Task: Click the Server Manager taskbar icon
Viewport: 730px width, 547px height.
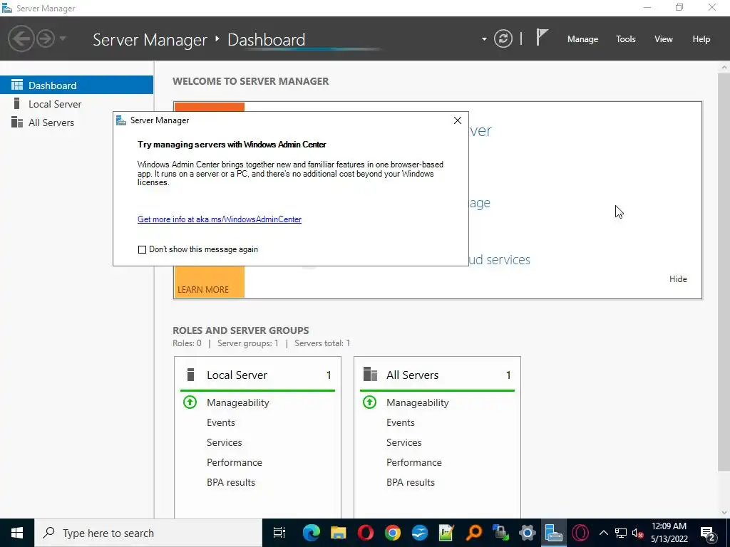Action: click(x=553, y=533)
